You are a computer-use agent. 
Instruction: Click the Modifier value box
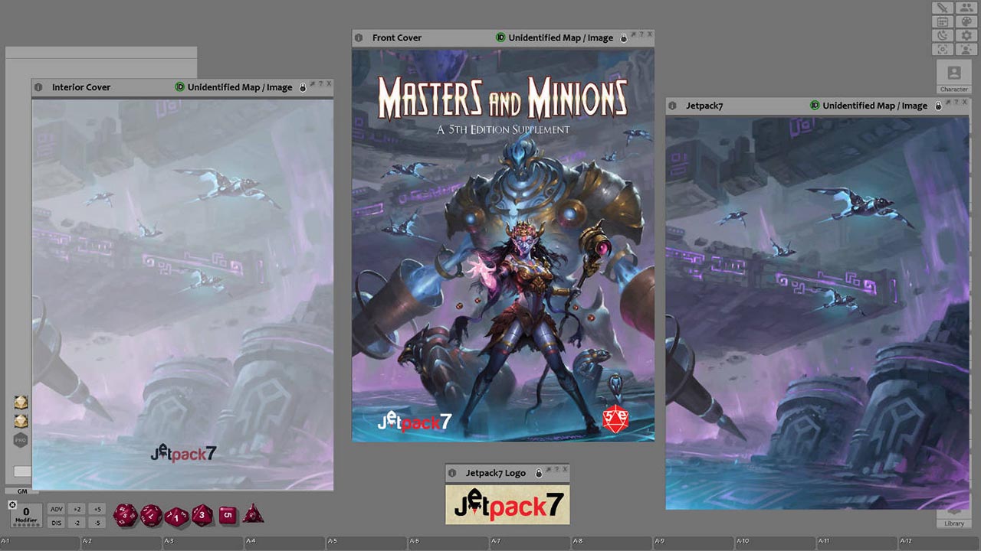(x=26, y=514)
